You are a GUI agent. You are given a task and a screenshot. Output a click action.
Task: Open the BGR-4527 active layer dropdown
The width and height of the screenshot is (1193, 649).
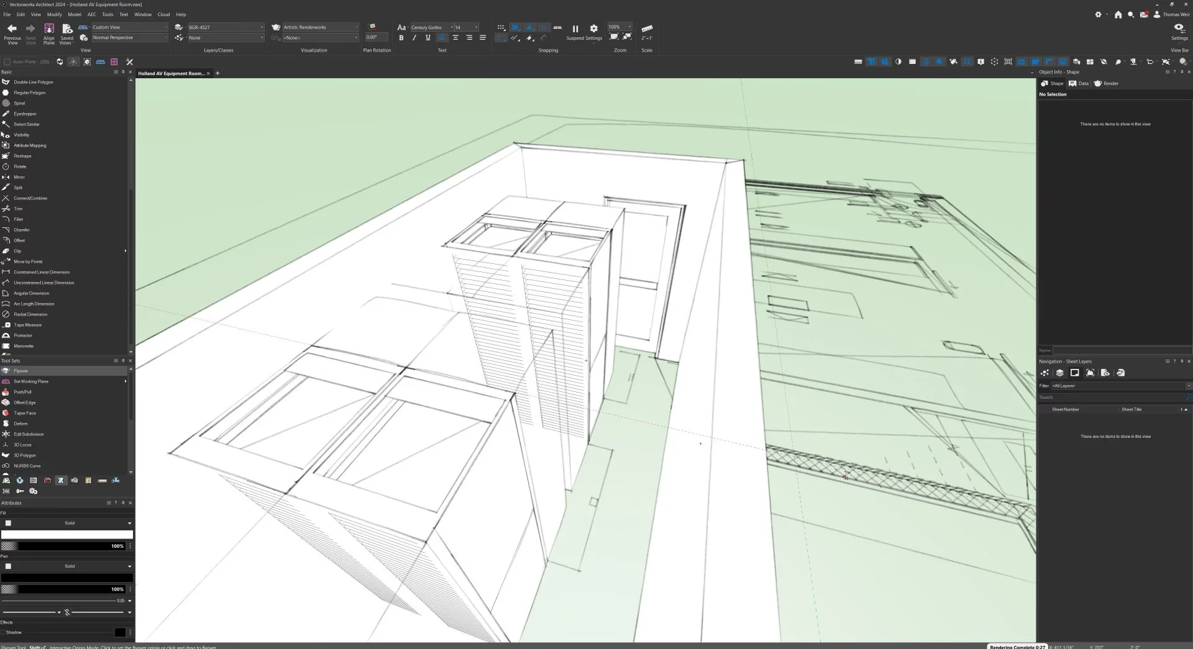tap(226, 27)
